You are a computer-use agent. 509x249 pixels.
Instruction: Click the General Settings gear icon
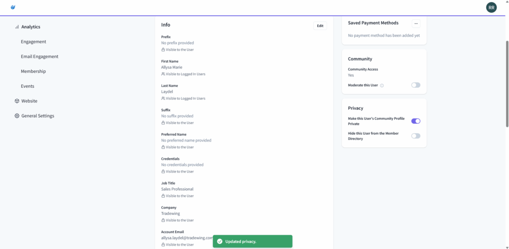17,116
